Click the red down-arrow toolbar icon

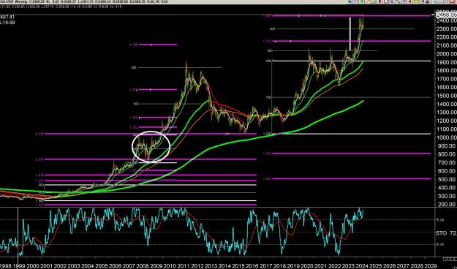[x=409, y=1]
